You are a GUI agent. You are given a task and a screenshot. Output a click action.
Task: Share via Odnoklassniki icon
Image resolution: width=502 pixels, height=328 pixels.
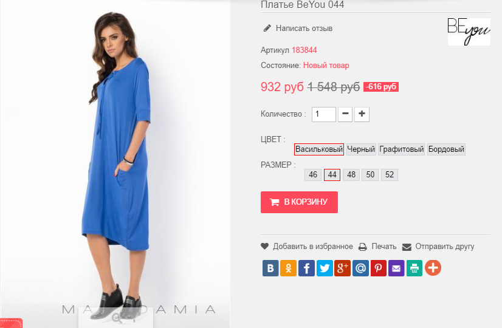[x=289, y=268]
